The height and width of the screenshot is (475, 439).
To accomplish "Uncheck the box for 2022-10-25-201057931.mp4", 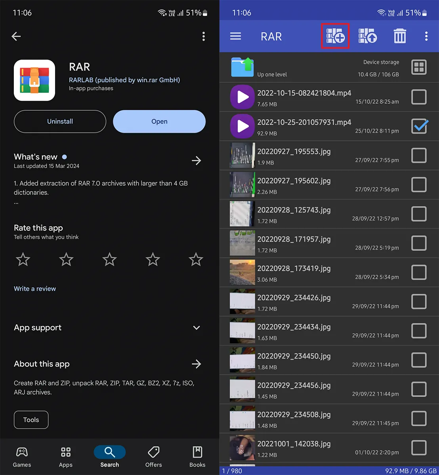I will (x=419, y=126).
